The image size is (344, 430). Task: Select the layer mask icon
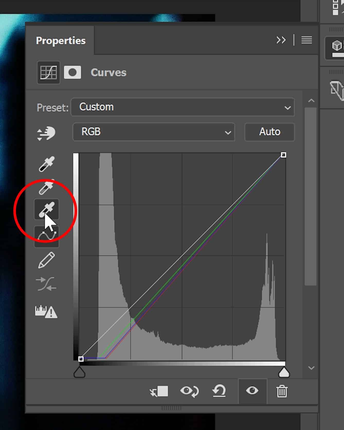pyautogui.click(x=73, y=72)
